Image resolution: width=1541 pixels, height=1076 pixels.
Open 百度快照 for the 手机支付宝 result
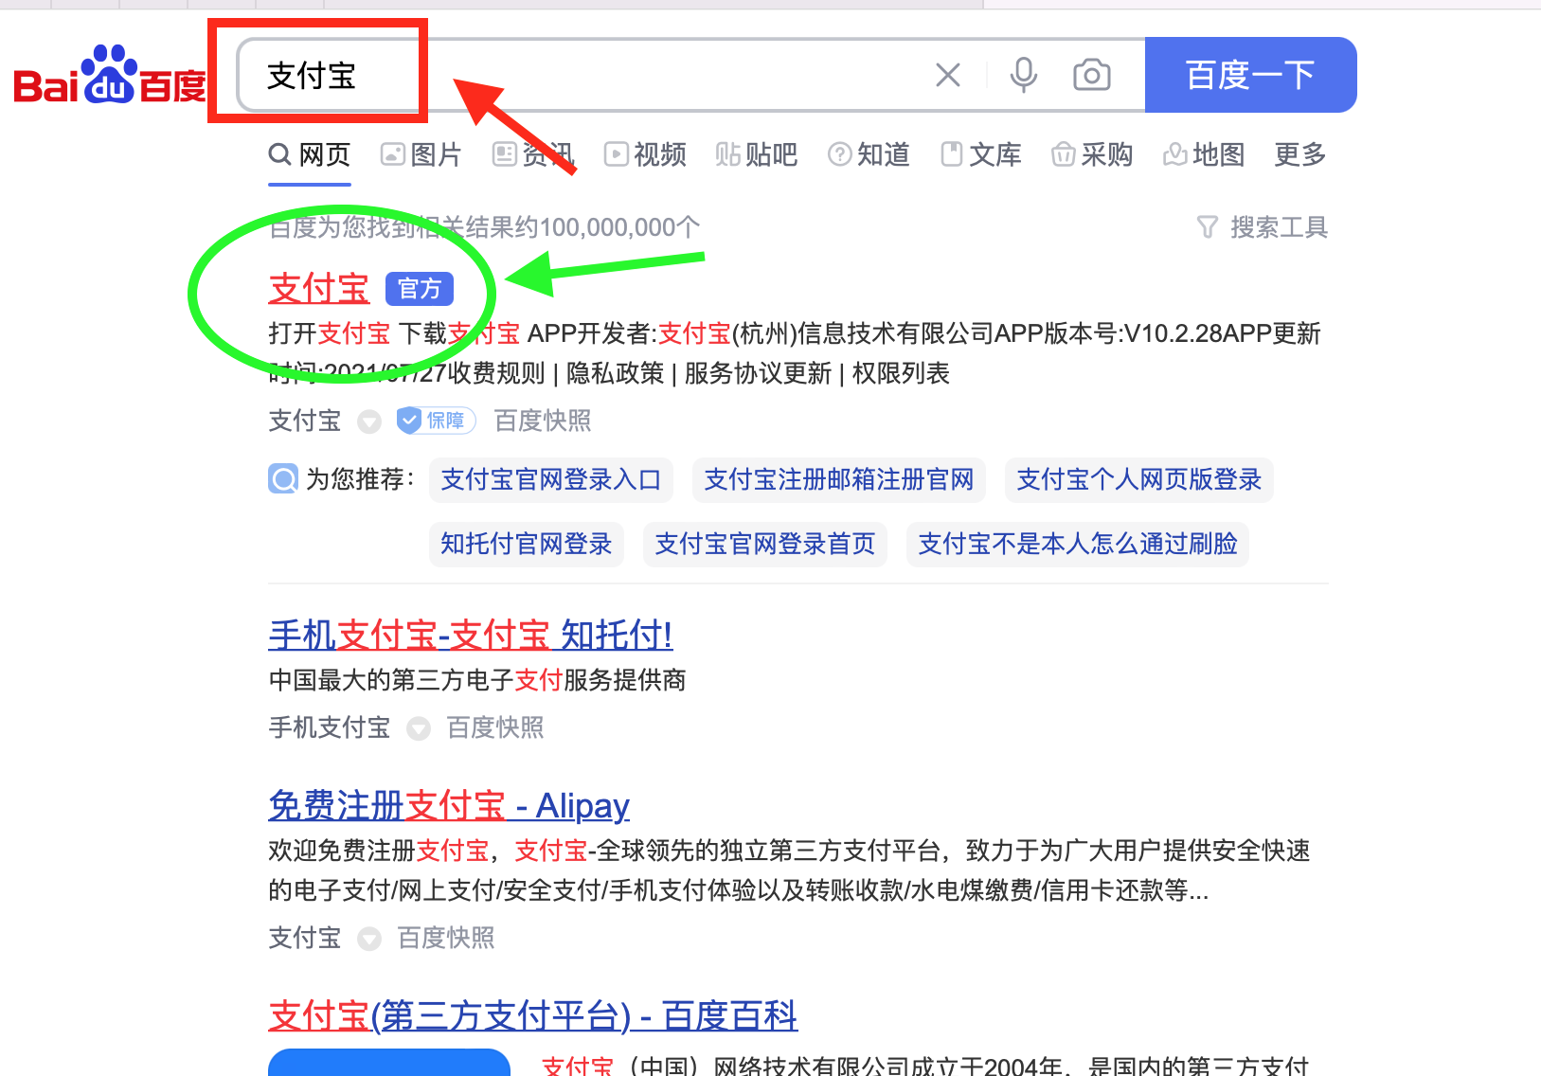pos(495,727)
